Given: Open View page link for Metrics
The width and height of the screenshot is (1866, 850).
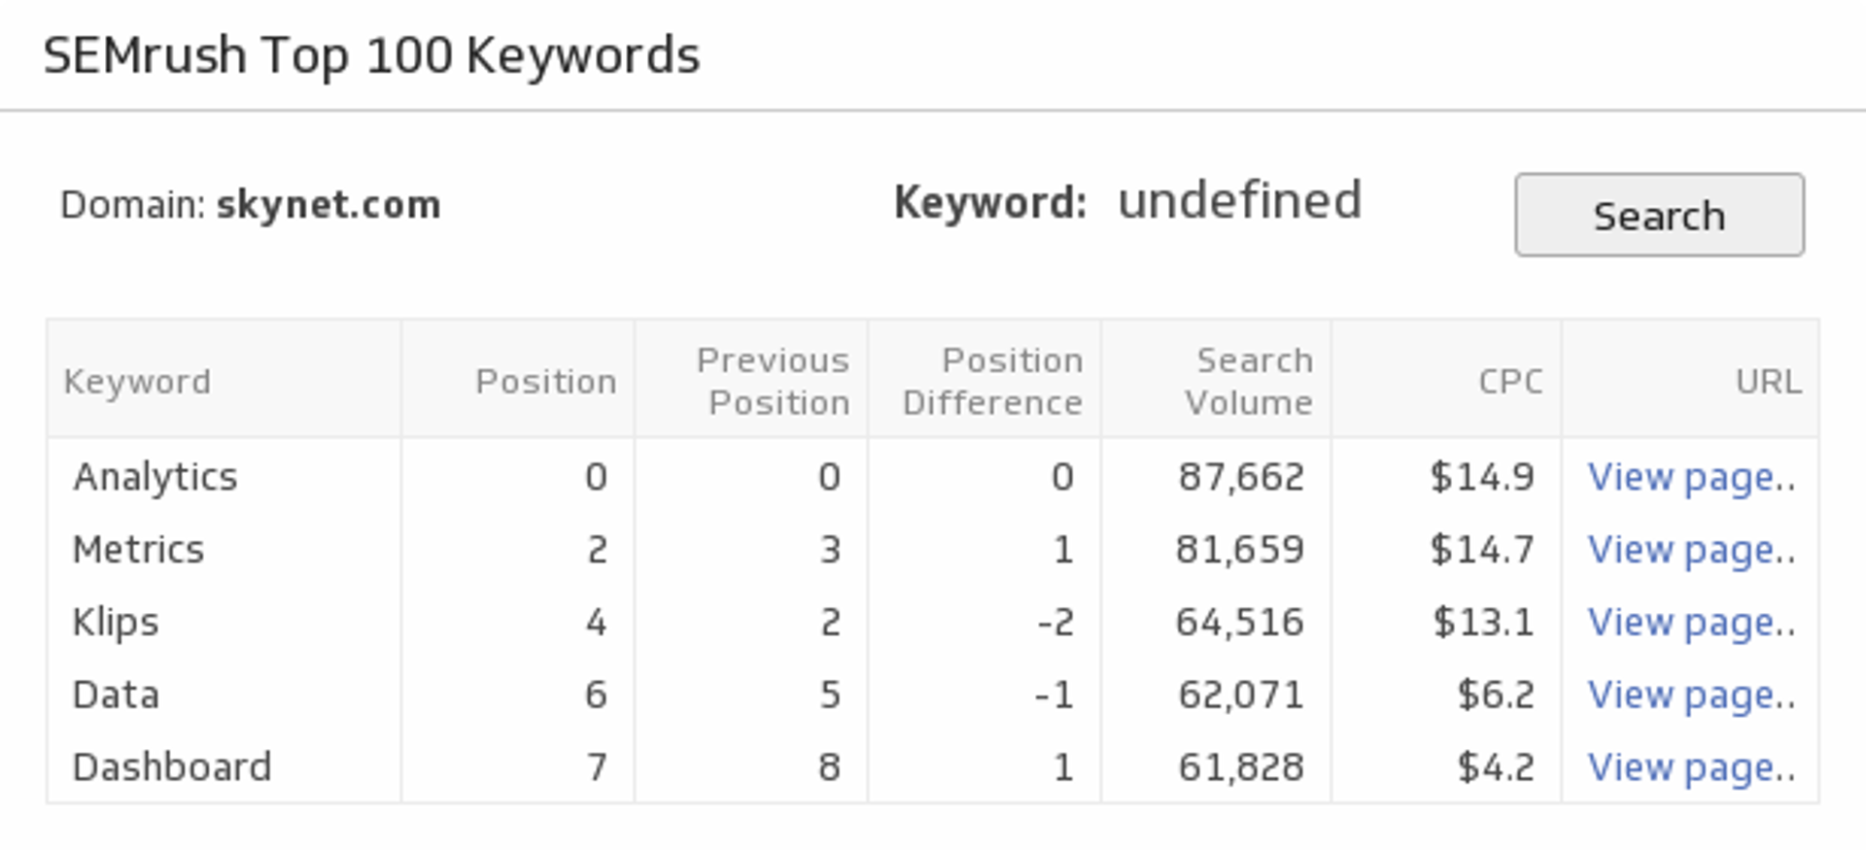Looking at the screenshot, I should (1690, 550).
